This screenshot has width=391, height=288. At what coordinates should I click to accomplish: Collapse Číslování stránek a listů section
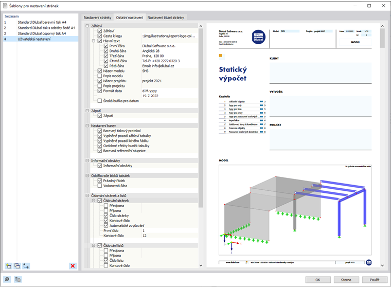(87, 195)
